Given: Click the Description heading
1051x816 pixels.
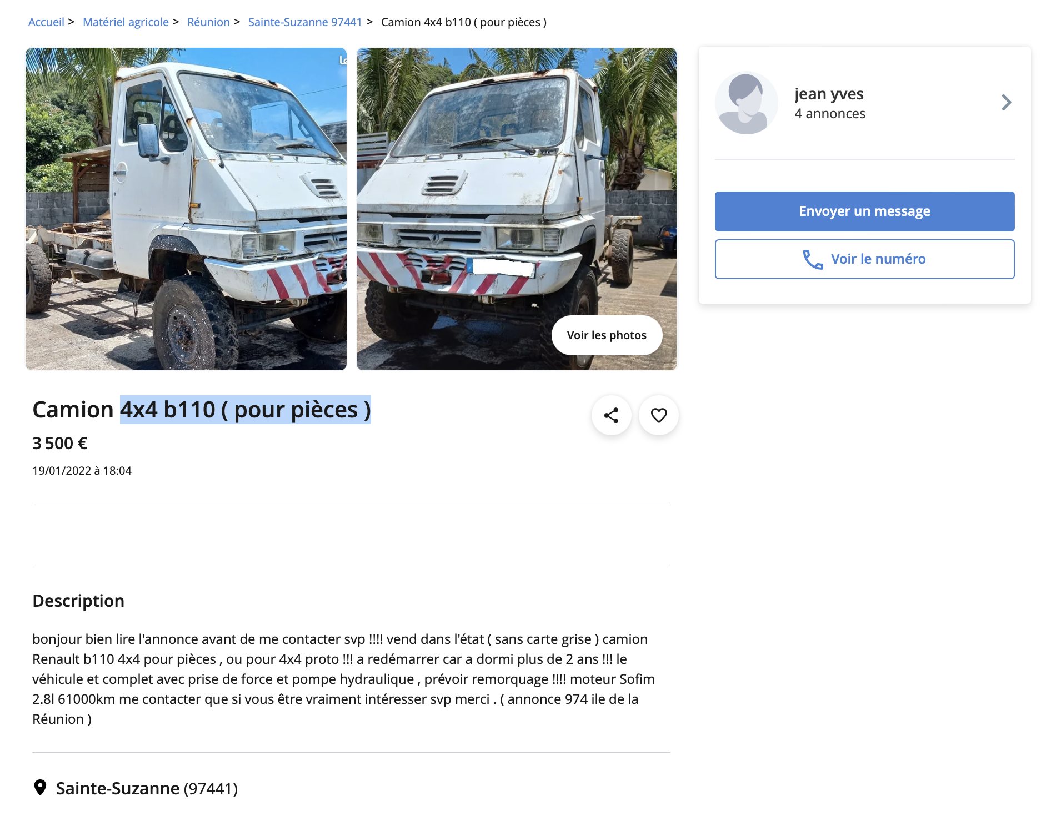Looking at the screenshot, I should click(x=78, y=601).
